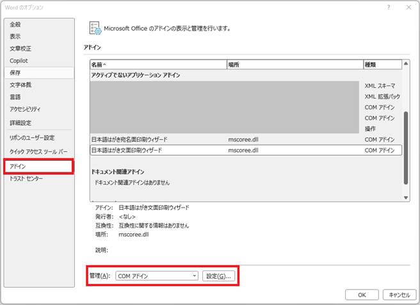Open the 文字体裁 options category
The width and height of the screenshot is (420, 305).
(39, 85)
